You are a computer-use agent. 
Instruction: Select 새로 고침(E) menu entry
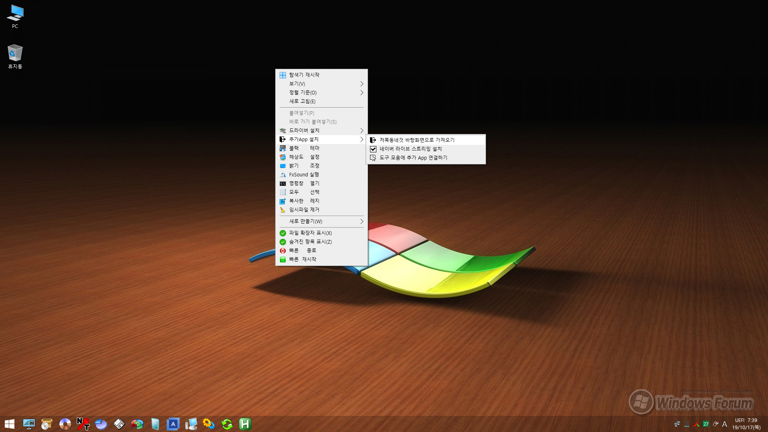tap(321, 101)
